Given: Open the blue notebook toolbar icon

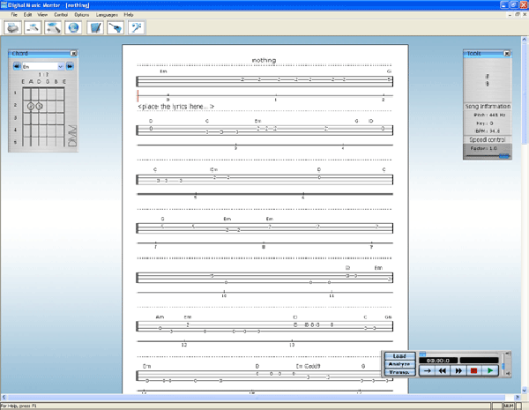Looking at the screenshot, I should (x=96, y=28).
